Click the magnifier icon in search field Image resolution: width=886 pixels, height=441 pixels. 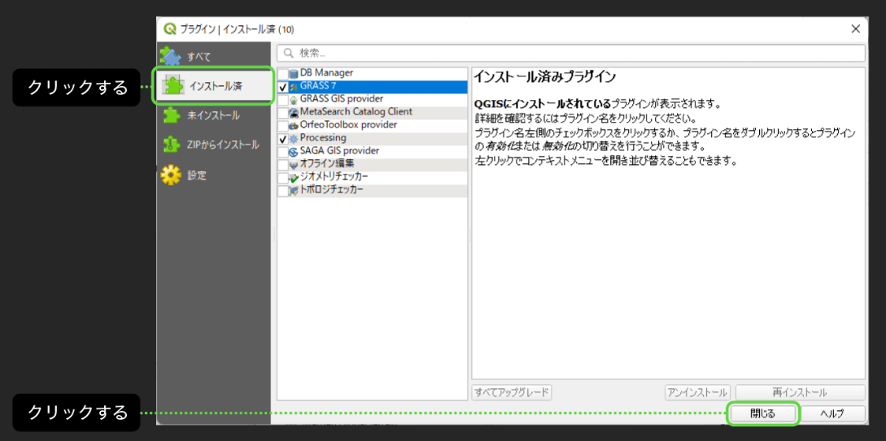[x=289, y=53]
